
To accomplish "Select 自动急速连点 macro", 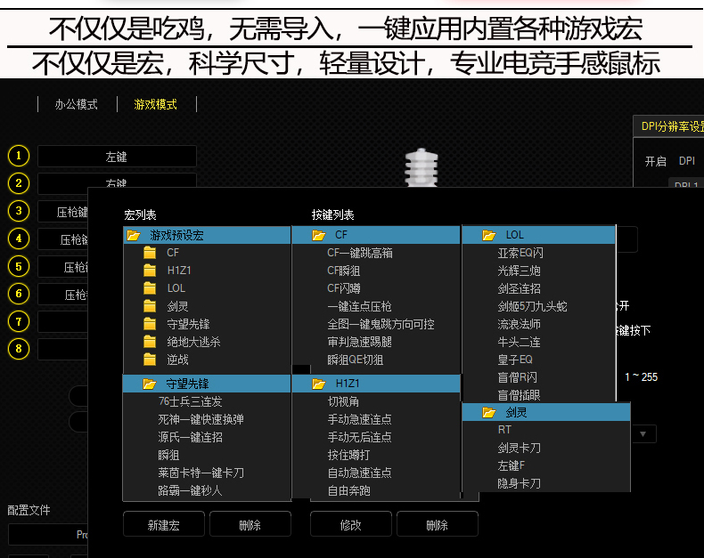I will click(360, 473).
